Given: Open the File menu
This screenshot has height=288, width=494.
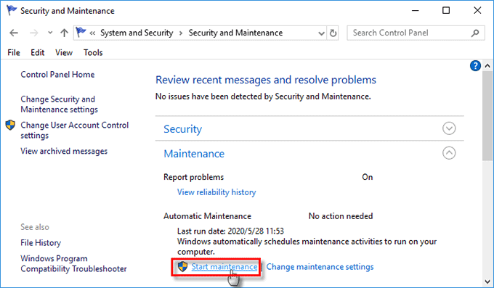Looking at the screenshot, I should pyautogui.click(x=14, y=52).
